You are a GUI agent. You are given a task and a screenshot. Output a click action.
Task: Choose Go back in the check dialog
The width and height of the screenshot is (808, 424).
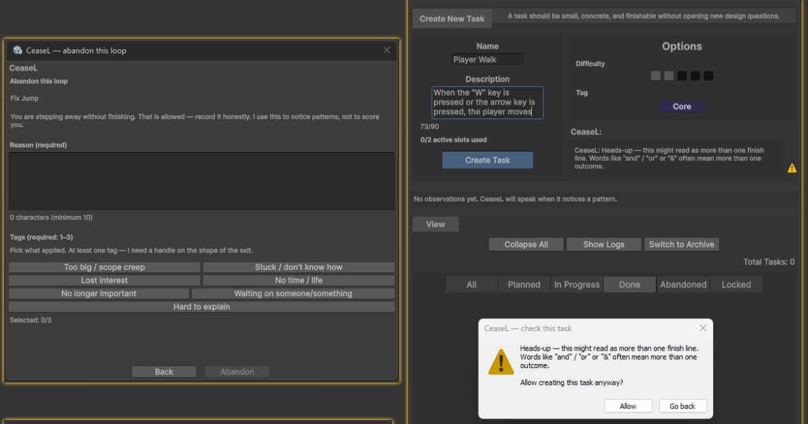click(682, 406)
